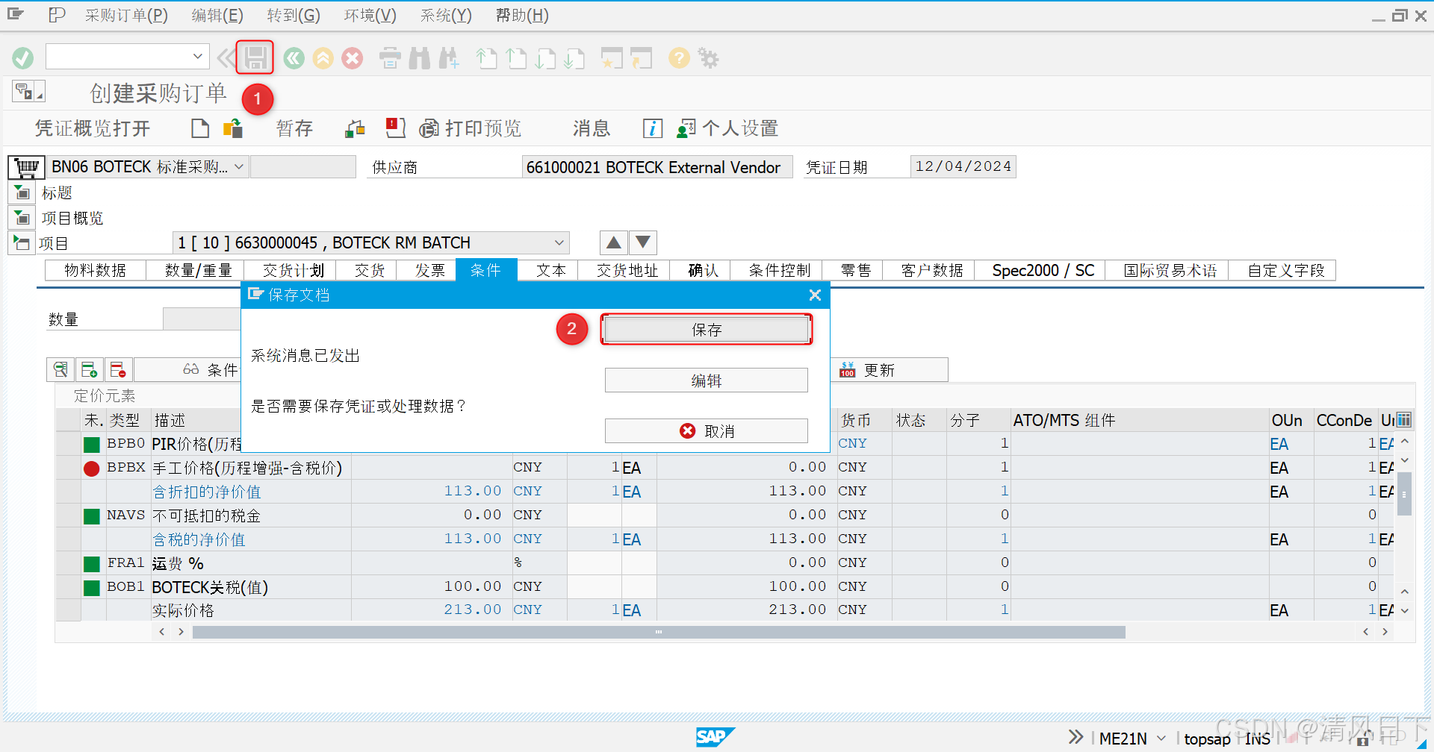Switch to the 交货地址 tab
This screenshot has width=1434, height=752.
coord(627,270)
